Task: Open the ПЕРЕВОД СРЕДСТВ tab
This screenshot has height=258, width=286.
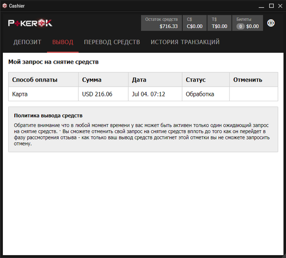Action: (112, 42)
